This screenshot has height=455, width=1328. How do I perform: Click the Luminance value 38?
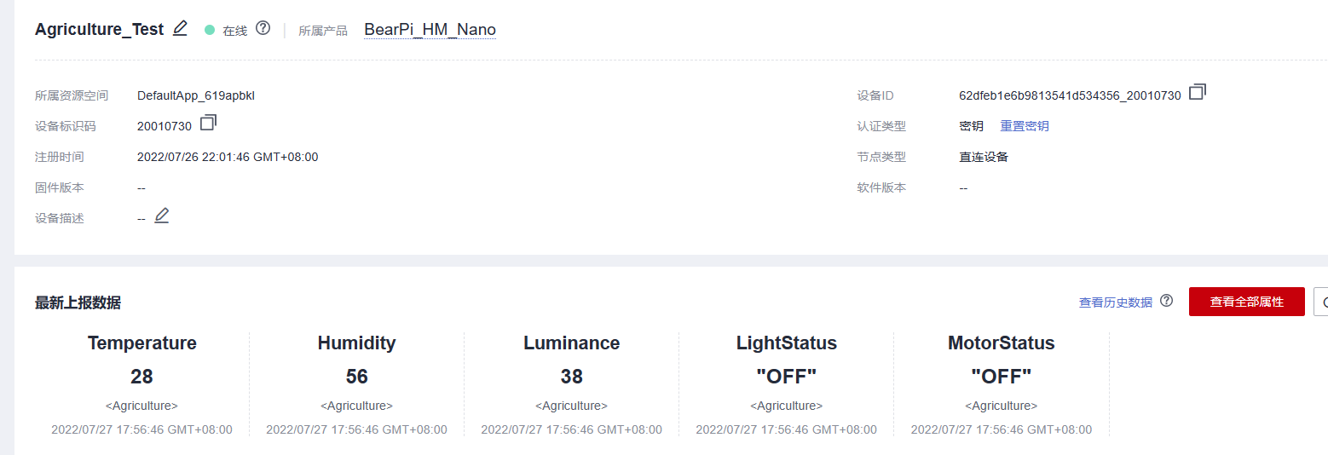(571, 376)
